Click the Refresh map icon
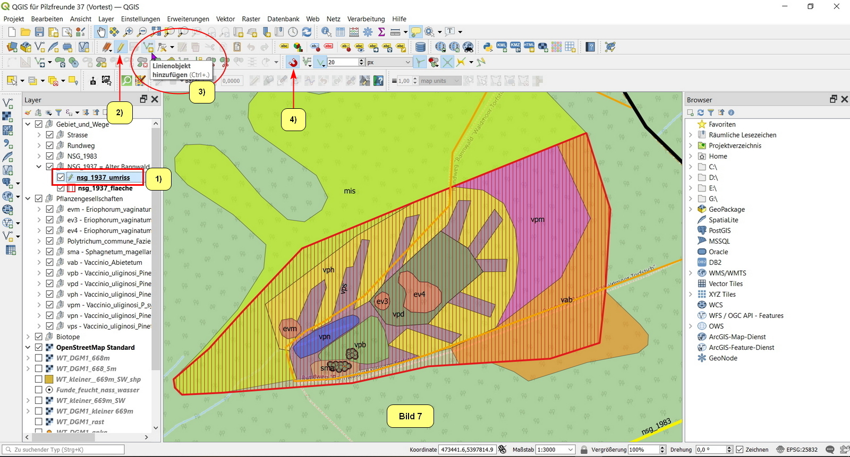This screenshot has height=457, width=850. pos(307,32)
